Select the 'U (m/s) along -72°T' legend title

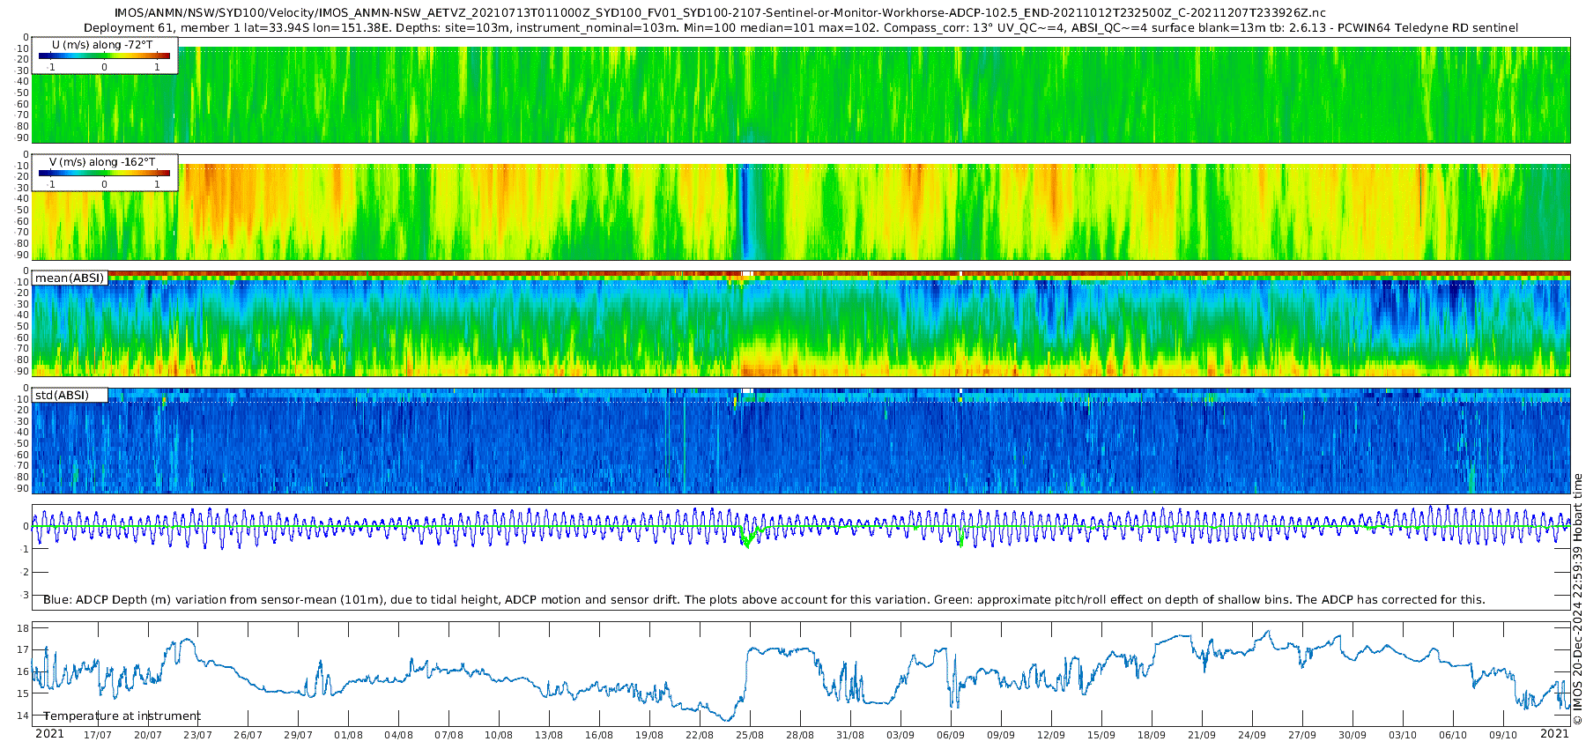[x=102, y=44]
